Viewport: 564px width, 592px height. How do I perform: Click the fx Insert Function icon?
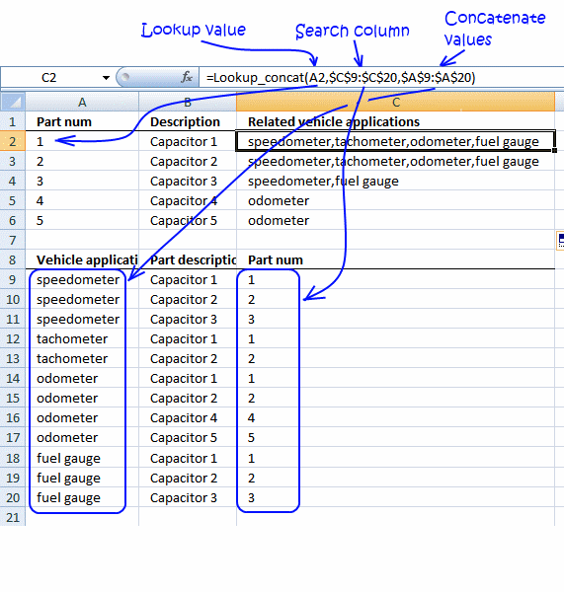click(187, 77)
